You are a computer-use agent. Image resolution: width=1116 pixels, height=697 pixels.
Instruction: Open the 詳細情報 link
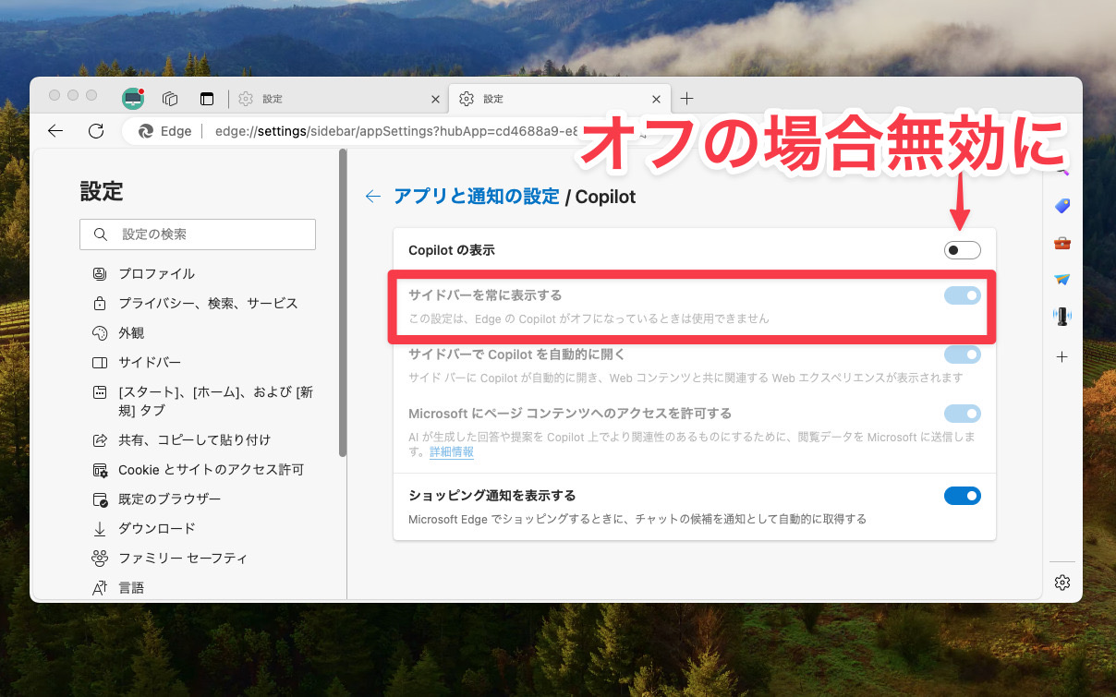point(452,452)
